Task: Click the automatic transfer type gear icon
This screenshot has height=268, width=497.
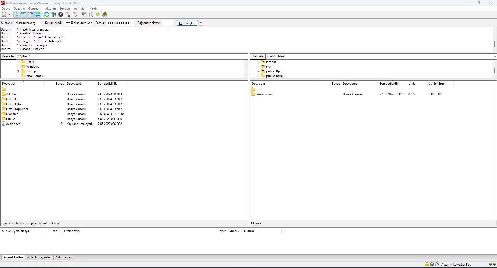Action: point(432,264)
